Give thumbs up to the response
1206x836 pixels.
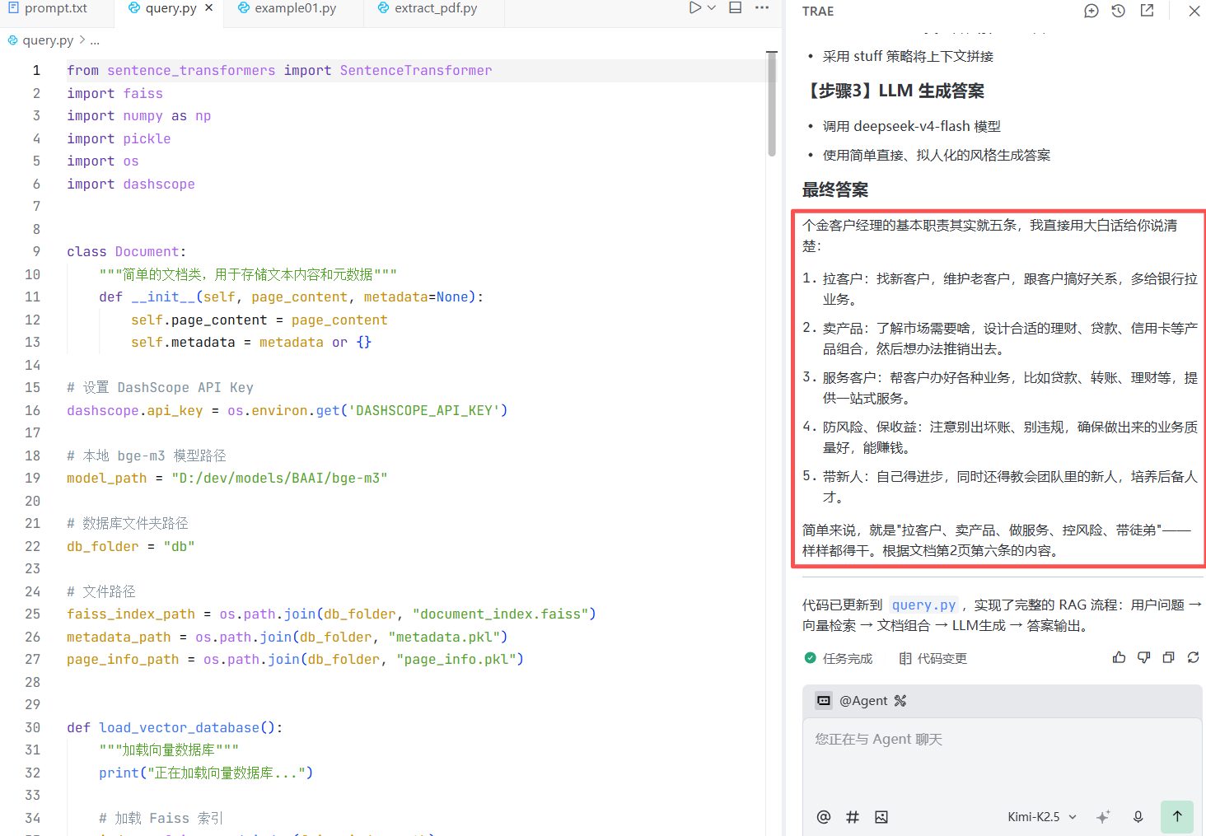1119,657
